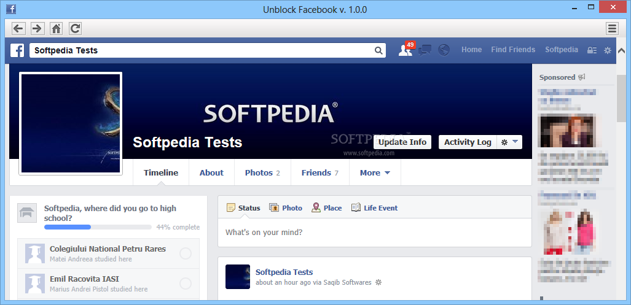631x305 pixels.
Task: Open the messages chat bubbles icon
Action: click(425, 50)
